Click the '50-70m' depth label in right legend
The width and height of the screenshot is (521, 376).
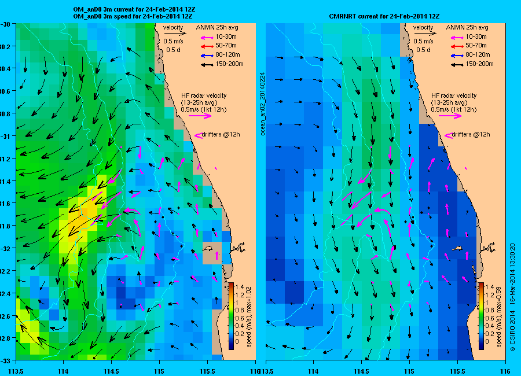pos(476,45)
